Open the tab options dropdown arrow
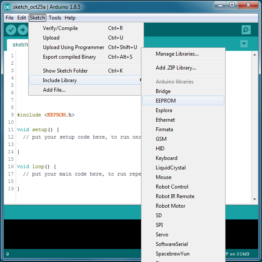Image resolution: width=262 pixels, height=262 pixels. [244, 44]
